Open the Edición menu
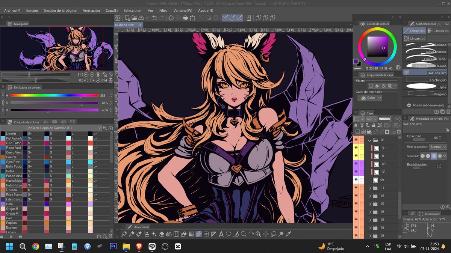Screen dimensions: 451x253 [32, 11]
